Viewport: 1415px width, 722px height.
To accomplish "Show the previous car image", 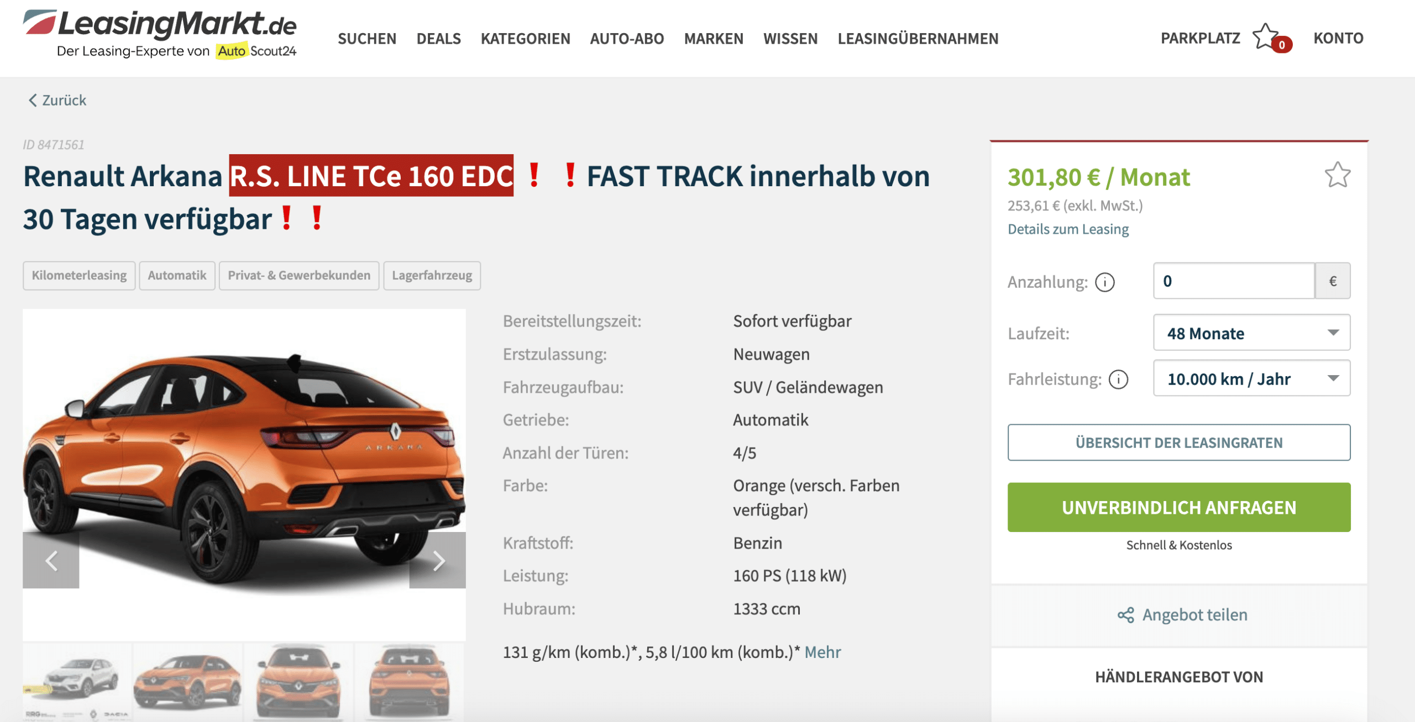I will point(51,560).
